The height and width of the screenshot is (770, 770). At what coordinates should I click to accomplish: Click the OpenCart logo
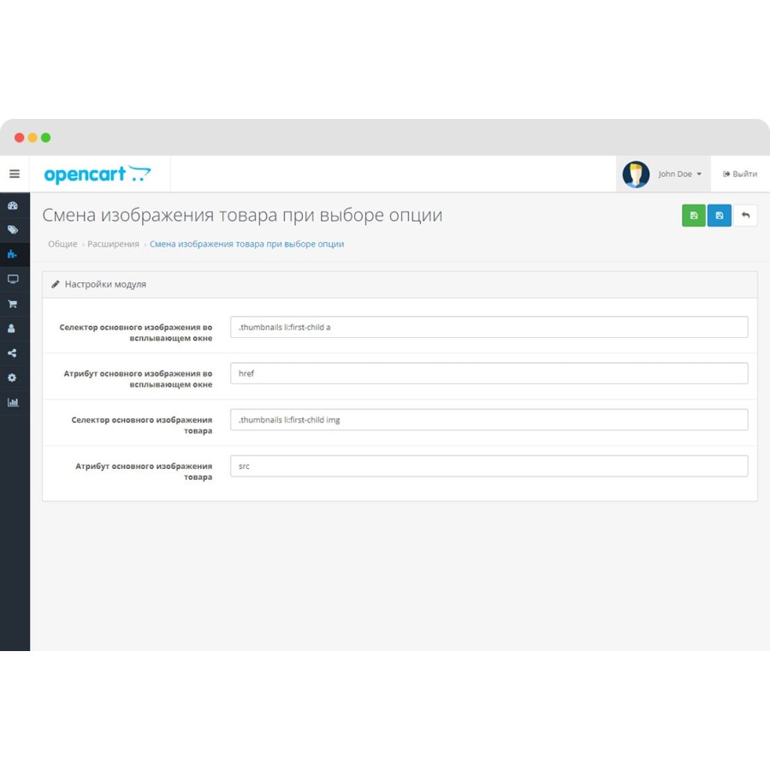click(x=98, y=175)
